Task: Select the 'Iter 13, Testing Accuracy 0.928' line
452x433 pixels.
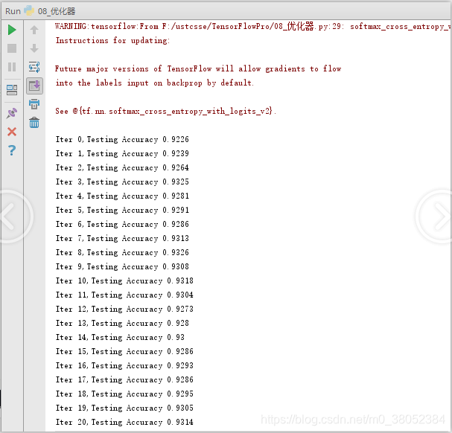Action: [x=122, y=323]
